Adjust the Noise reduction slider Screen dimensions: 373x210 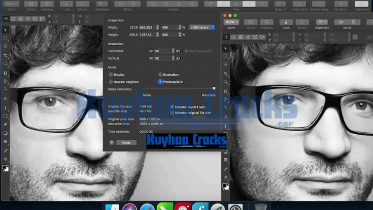pyautogui.click(x=214, y=89)
